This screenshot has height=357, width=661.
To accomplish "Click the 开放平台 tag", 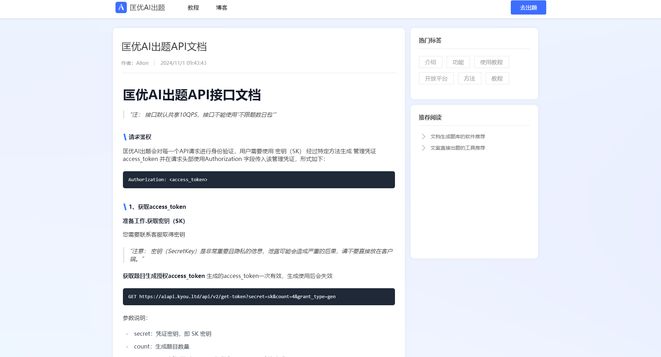I will [436, 78].
